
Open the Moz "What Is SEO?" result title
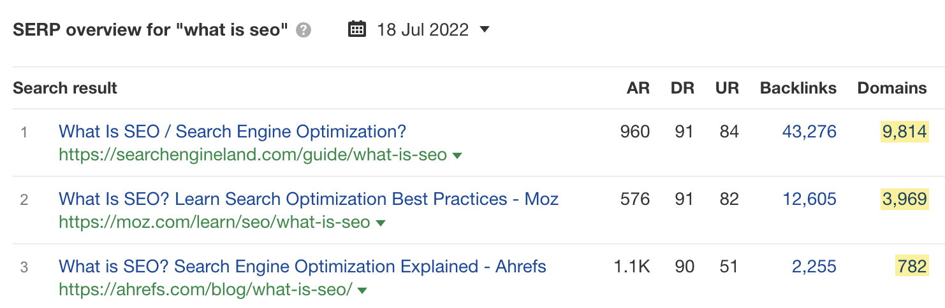tap(309, 199)
